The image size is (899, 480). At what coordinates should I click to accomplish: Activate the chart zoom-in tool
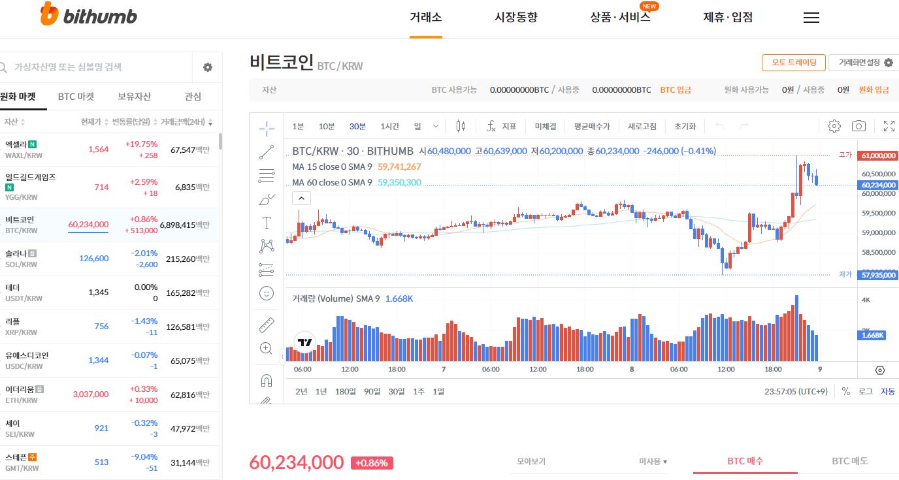267,348
